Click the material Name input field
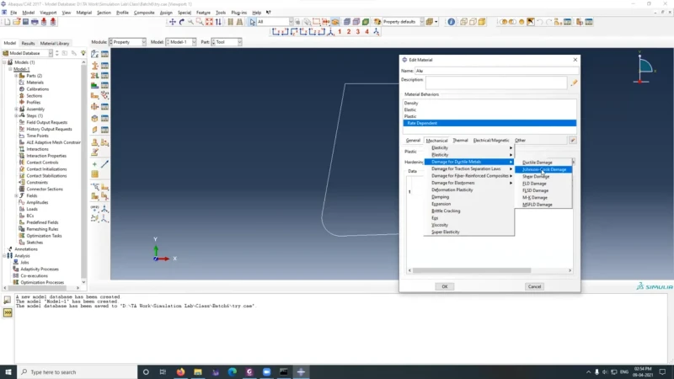Image resolution: width=674 pixels, height=379 pixels. (x=496, y=71)
